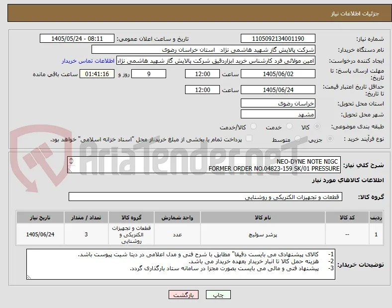Click the بازگشت back button
The height and width of the screenshot is (308, 392).
pyautogui.click(x=184, y=295)
